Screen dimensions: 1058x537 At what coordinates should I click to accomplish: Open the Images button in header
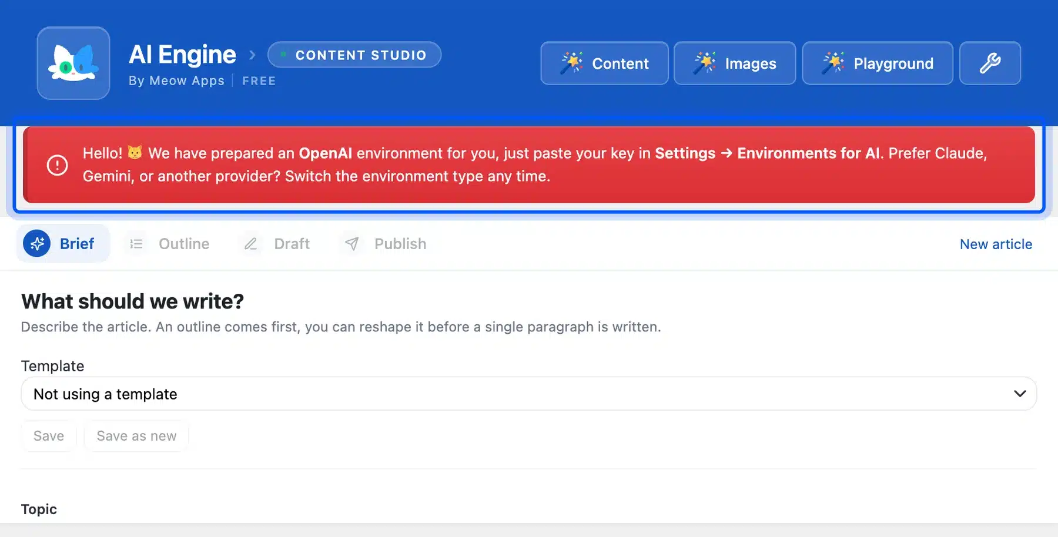735,63
